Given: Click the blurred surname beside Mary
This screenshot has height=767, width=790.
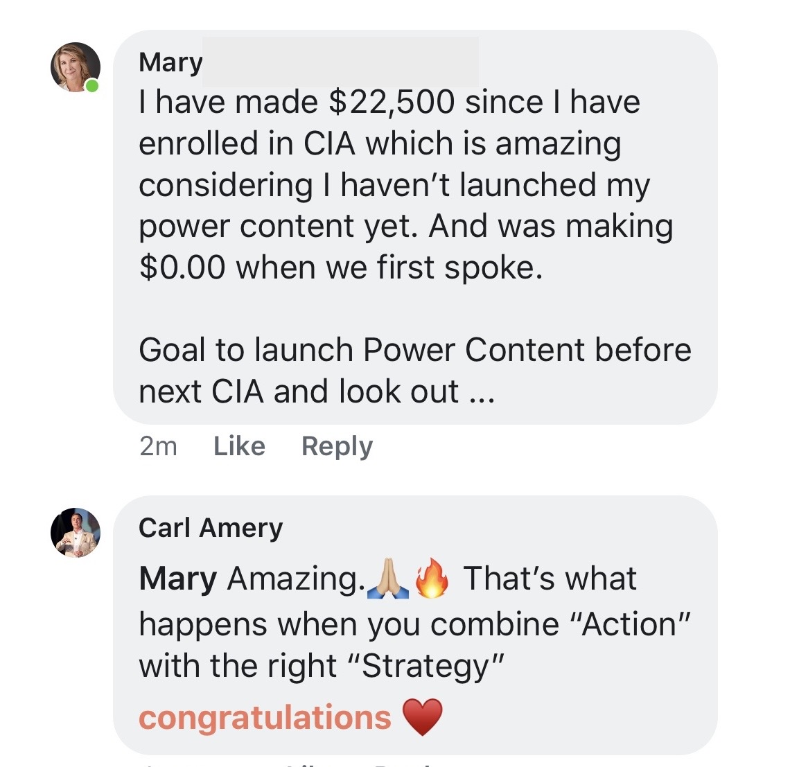Looking at the screenshot, I should click(341, 62).
